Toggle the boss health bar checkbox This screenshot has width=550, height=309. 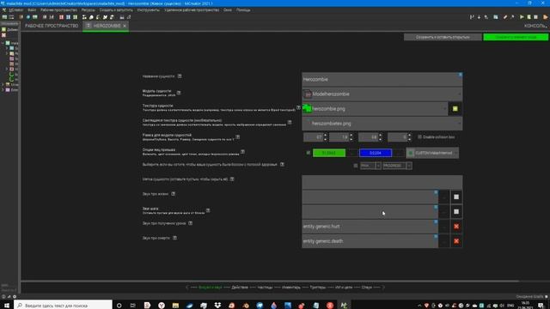355,166
